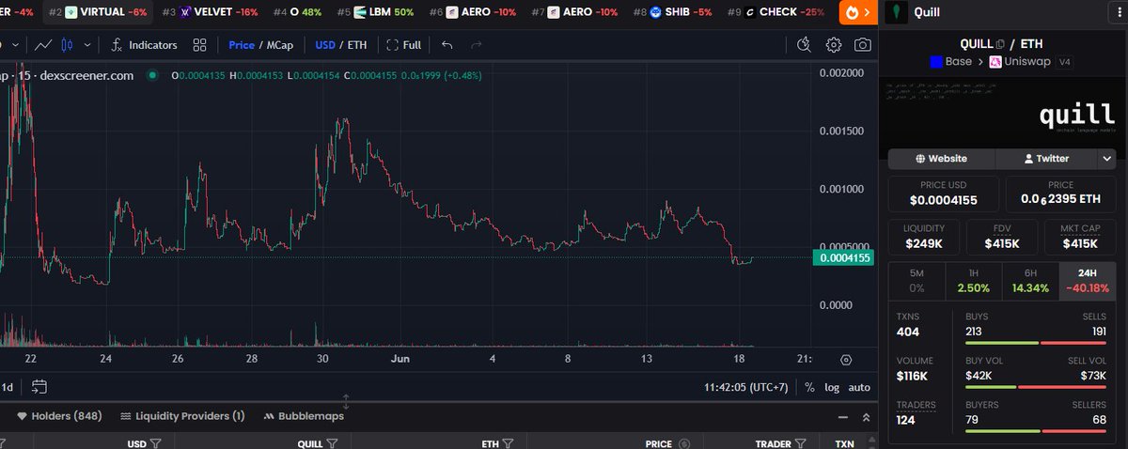This screenshot has width=1128, height=449.
Task: Redo chart action
Action: point(477,44)
